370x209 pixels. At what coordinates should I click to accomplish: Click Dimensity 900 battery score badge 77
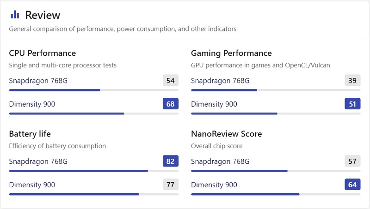click(x=171, y=185)
